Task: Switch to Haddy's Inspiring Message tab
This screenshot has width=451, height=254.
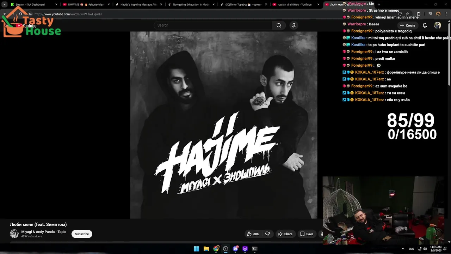Action: (138, 5)
